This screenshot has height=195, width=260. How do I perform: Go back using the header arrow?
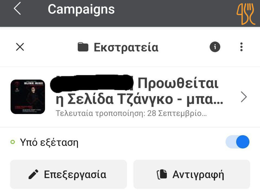click(17, 8)
